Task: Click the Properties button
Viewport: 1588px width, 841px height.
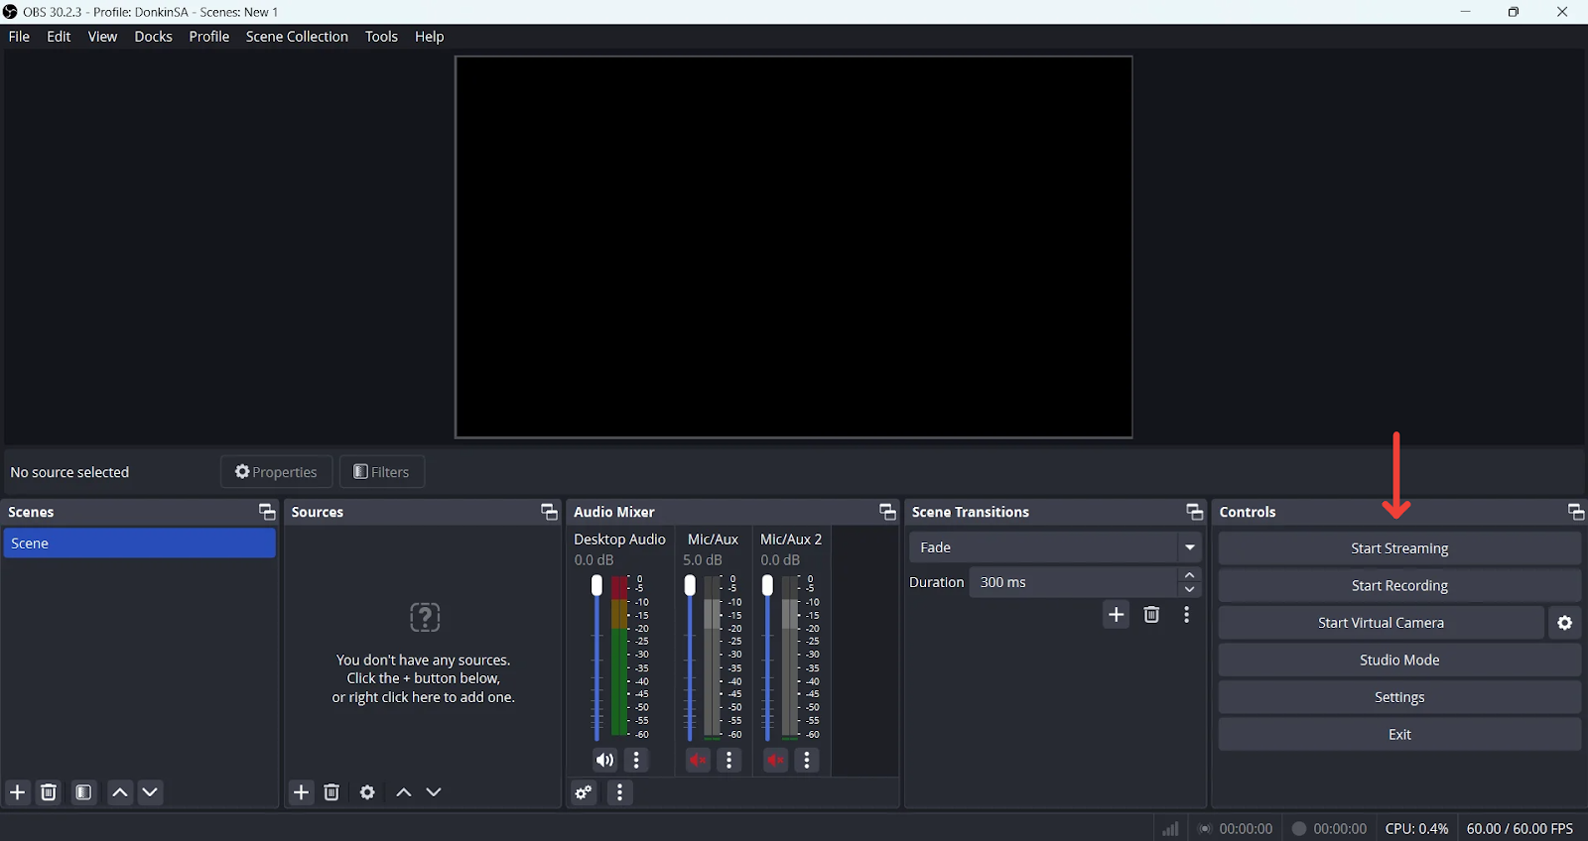Action: tap(276, 472)
